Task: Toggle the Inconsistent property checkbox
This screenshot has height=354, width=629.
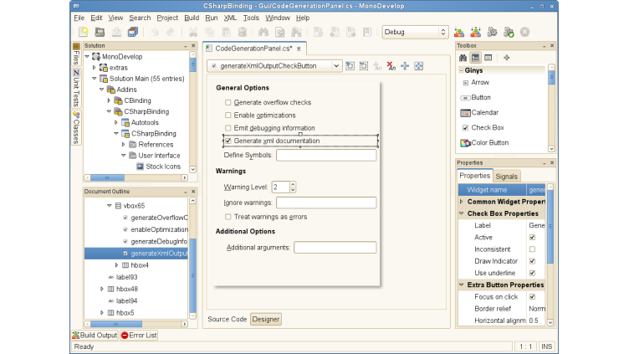Action: coord(532,249)
